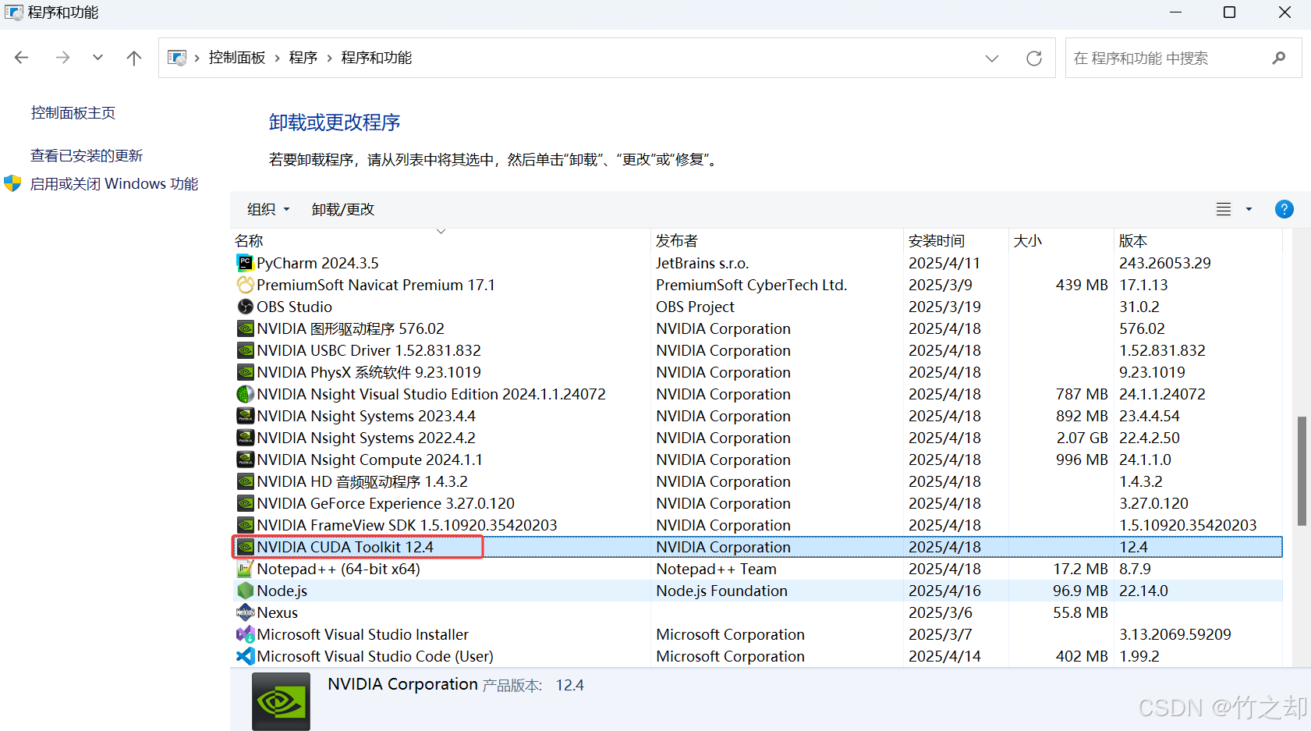Click the view layout list icon
The width and height of the screenshot is (1311, 731).
pos(1224,209)
